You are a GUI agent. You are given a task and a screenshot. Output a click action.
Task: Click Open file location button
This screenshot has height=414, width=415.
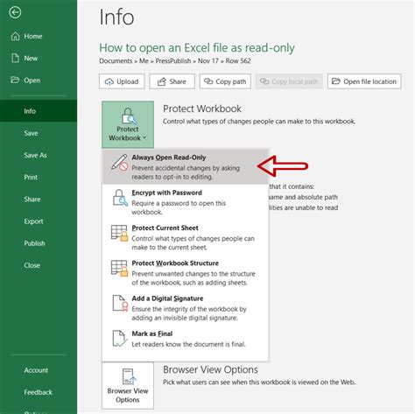tap(364, 81)
